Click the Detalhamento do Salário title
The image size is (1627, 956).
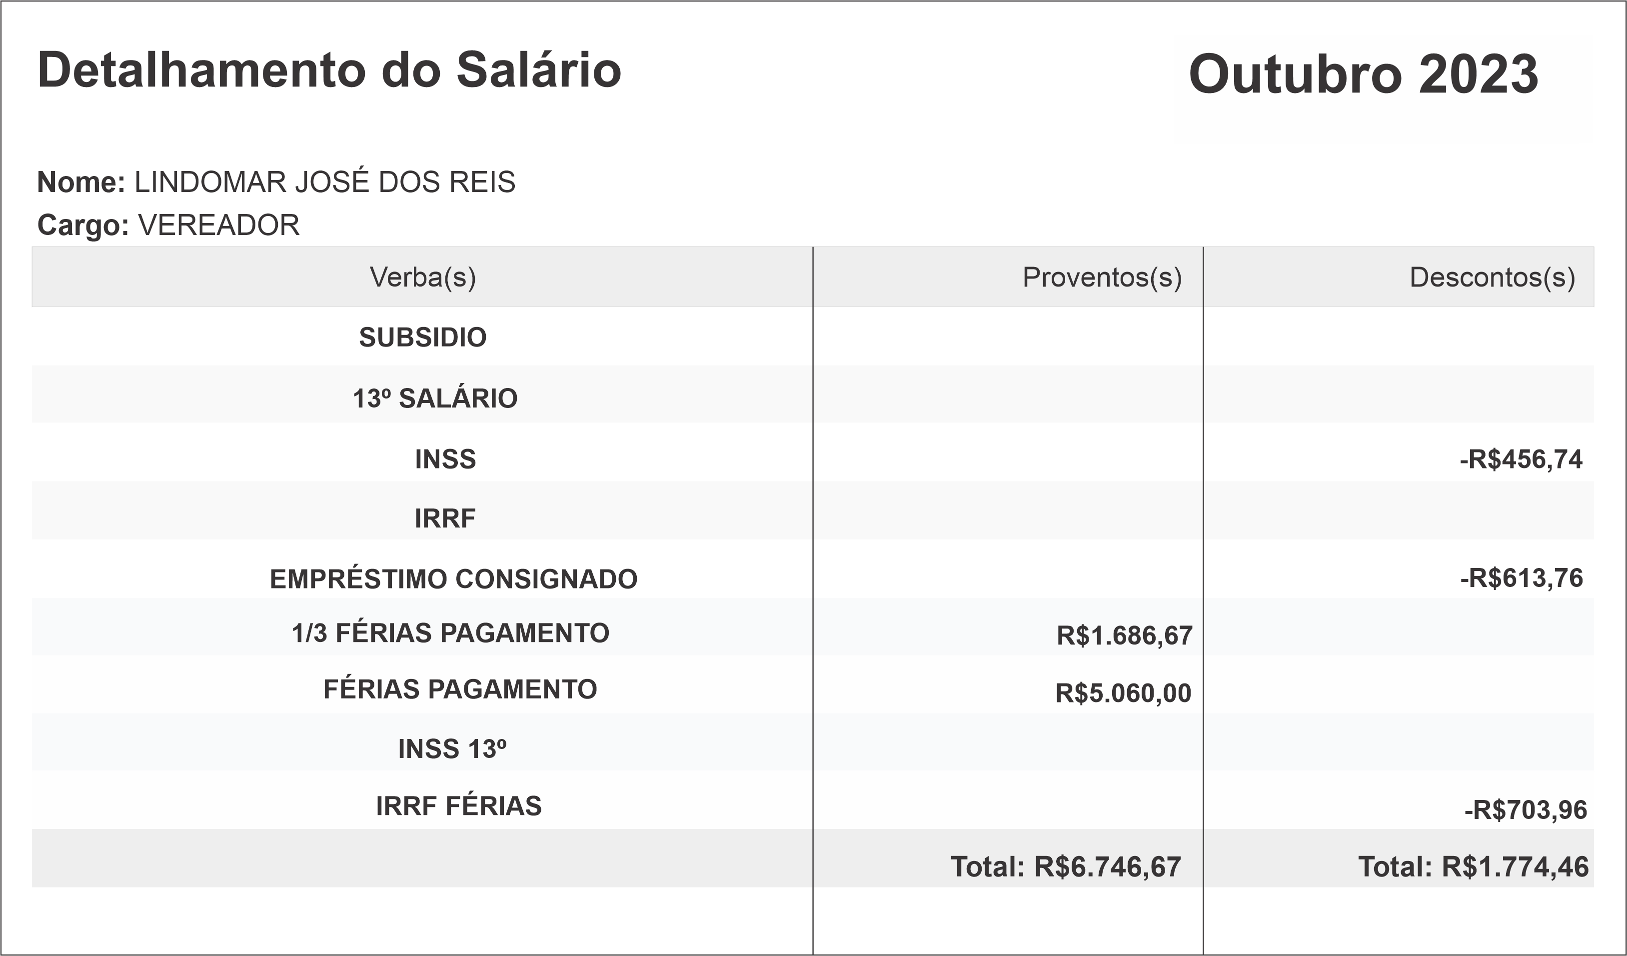click(x=329, y=70)
